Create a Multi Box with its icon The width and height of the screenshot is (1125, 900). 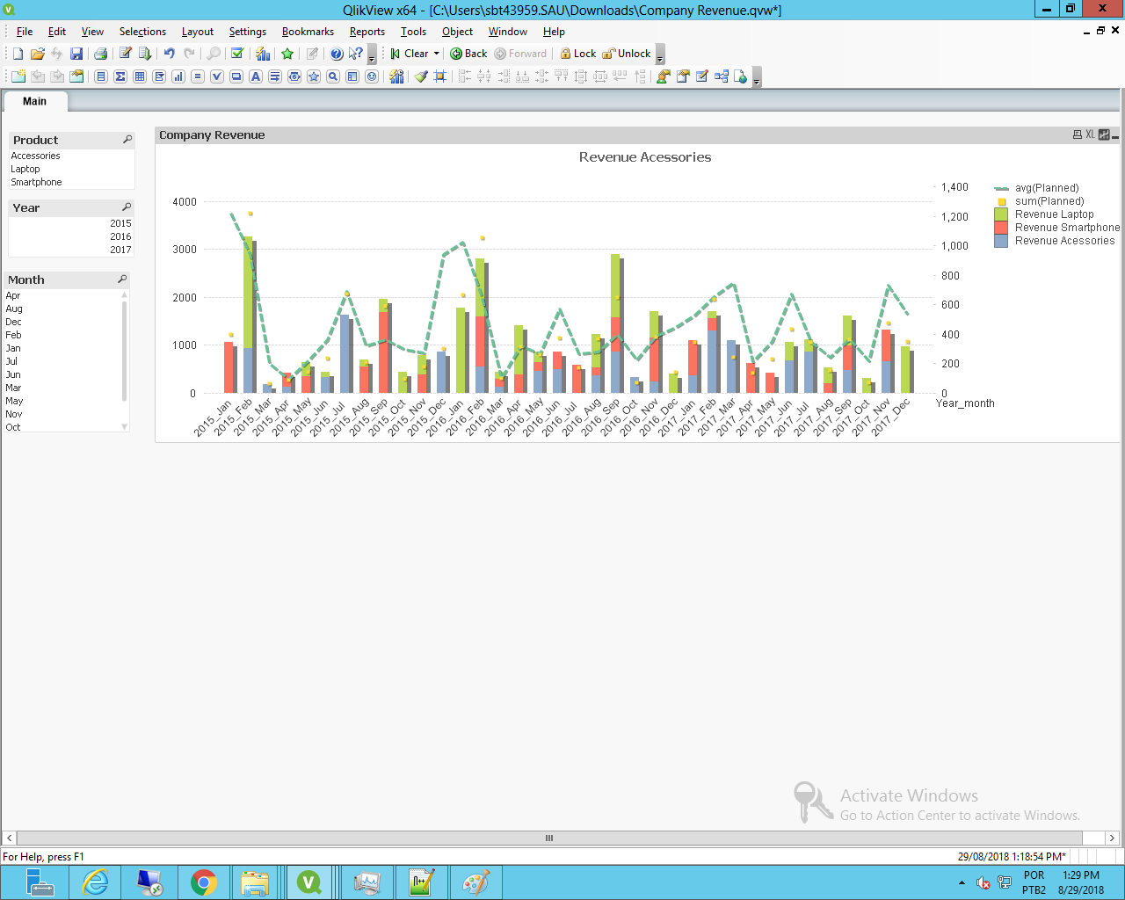[x=159, y=76]
